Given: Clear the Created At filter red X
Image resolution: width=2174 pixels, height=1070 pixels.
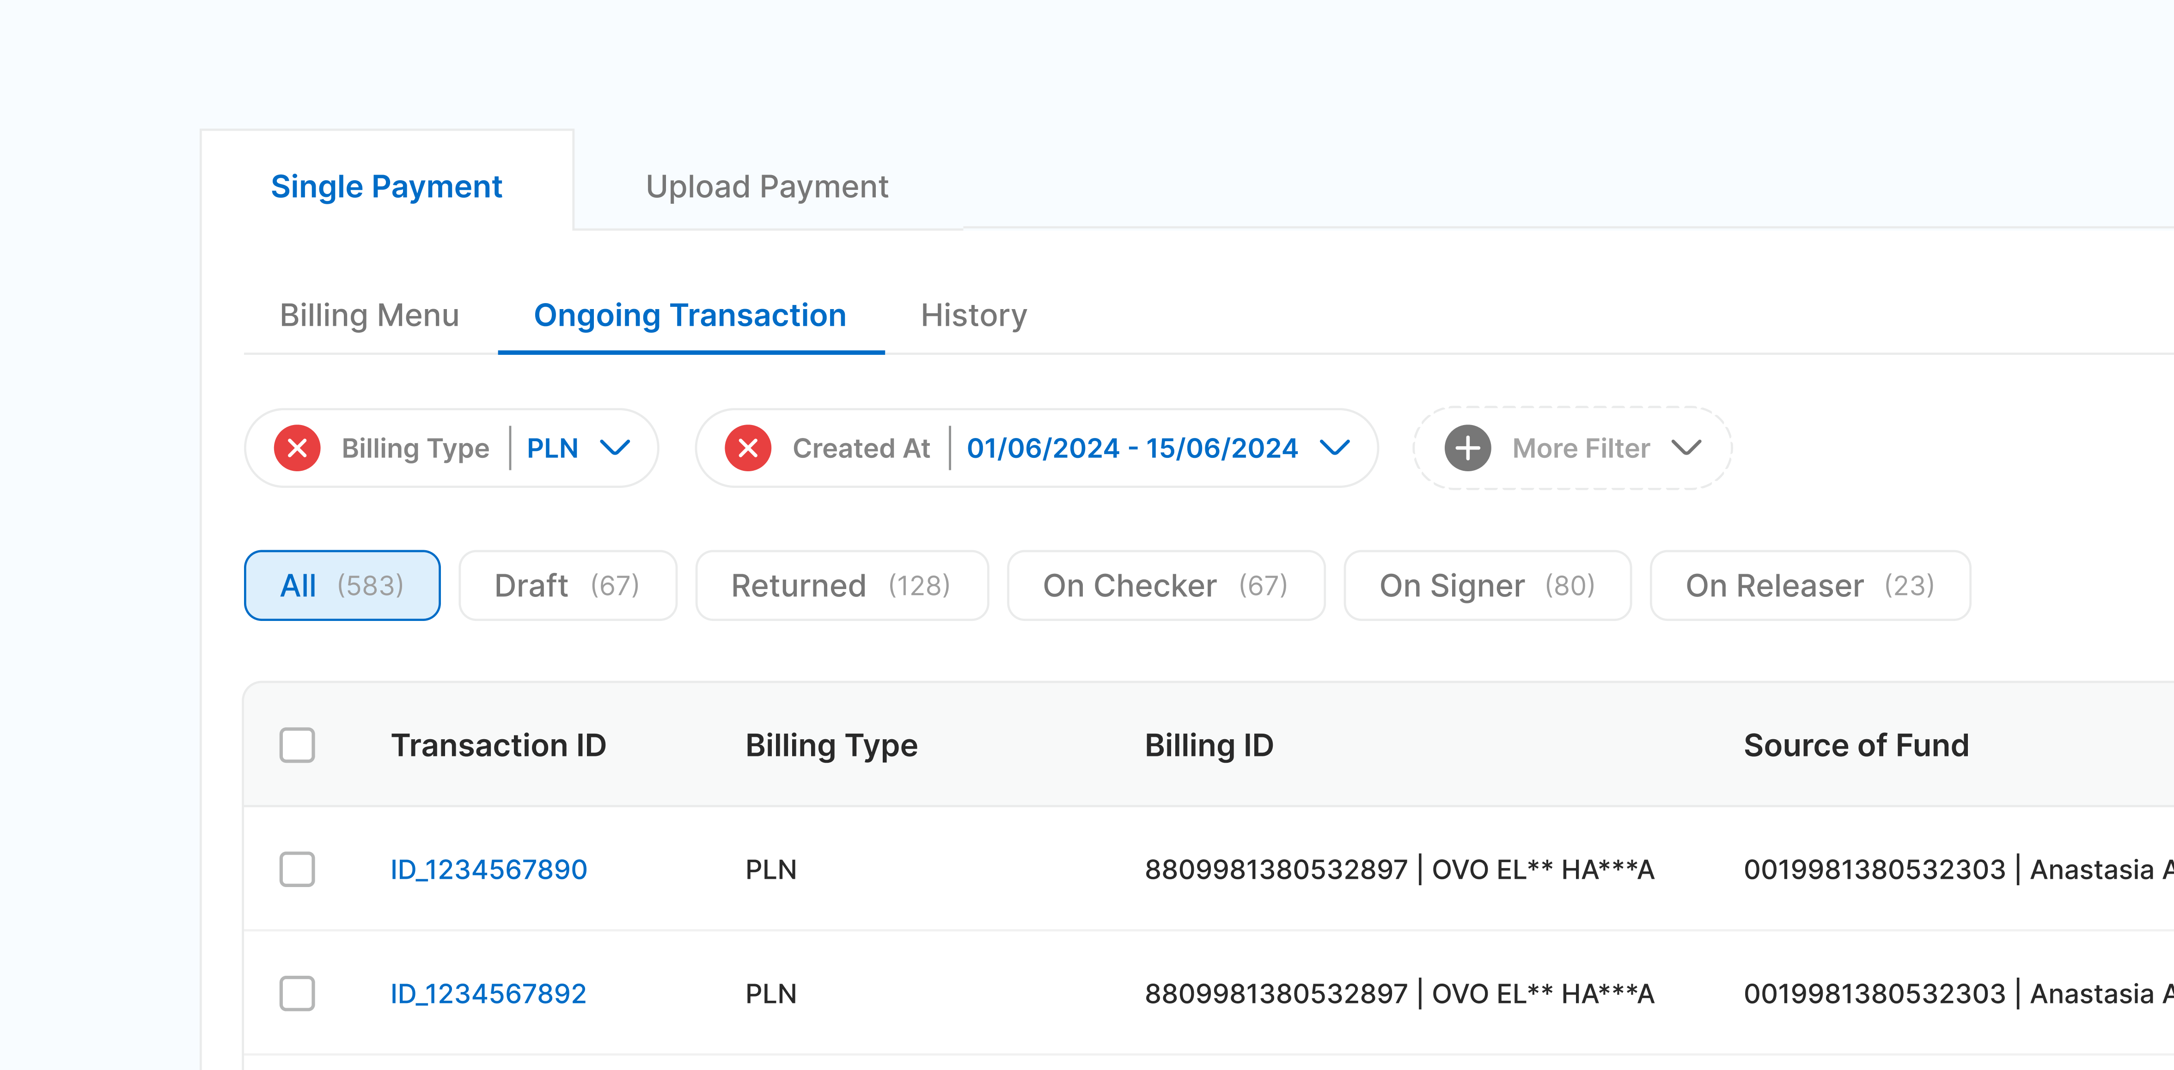Looking at the screenshot, I should (x=748, y=448).
